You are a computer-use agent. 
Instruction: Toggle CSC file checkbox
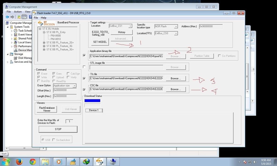[84, 89]
